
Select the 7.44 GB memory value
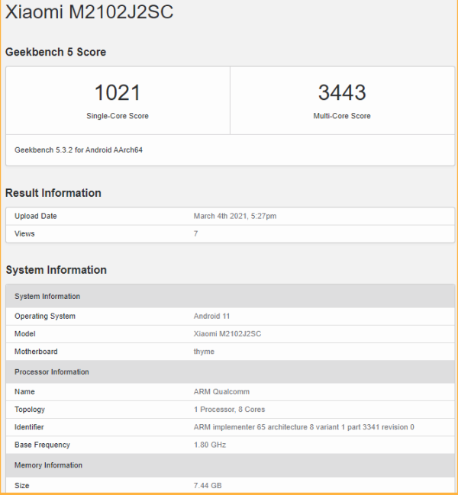click(208, 485)
